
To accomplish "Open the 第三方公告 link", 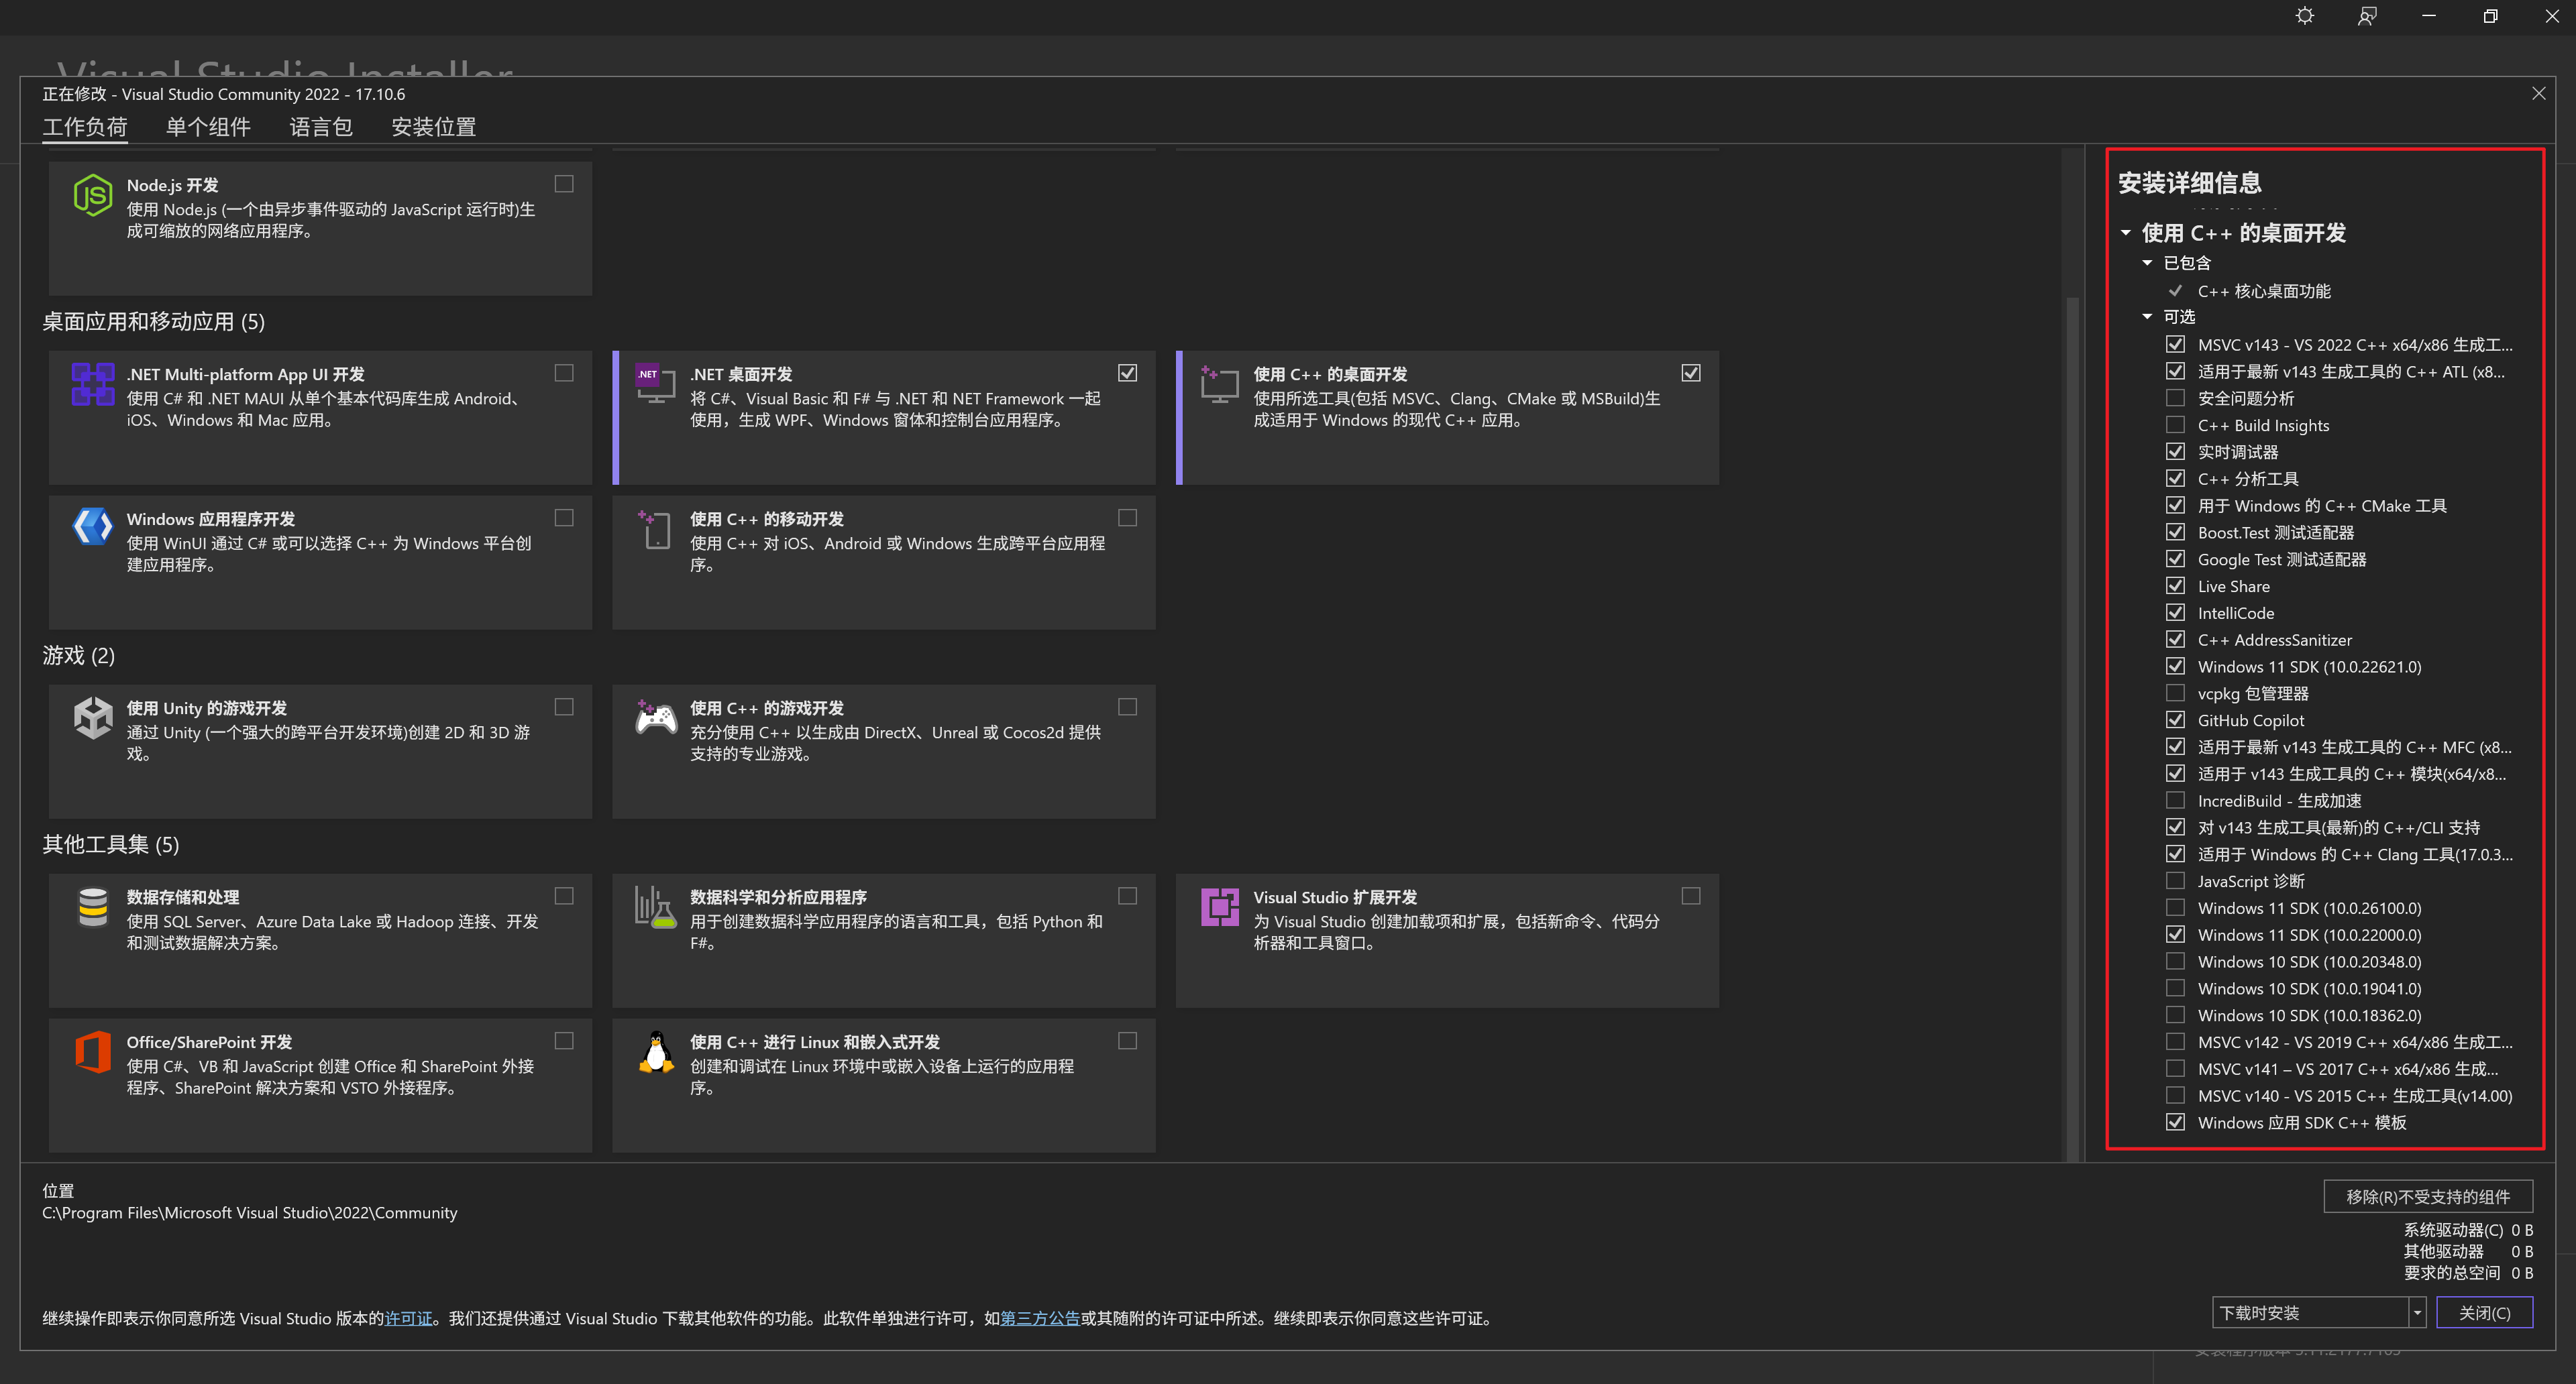I will pos(1040,1318).
